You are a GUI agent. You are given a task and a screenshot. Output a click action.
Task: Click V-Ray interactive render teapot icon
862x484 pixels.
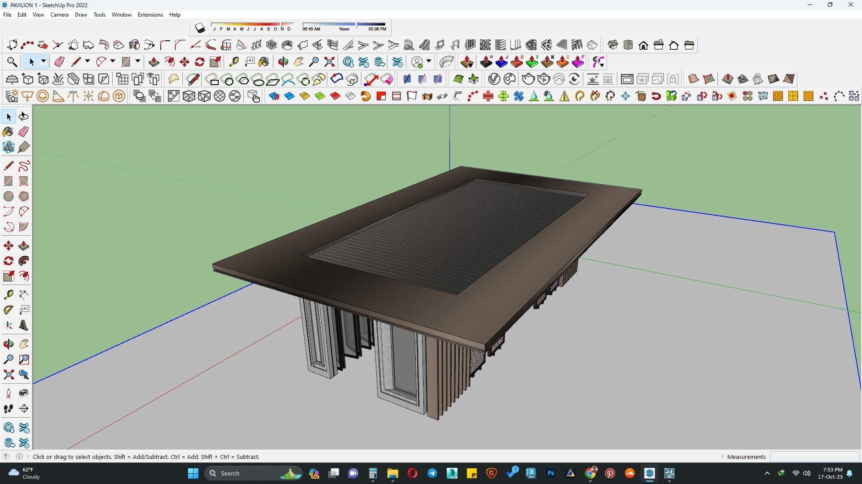point(544,79)
